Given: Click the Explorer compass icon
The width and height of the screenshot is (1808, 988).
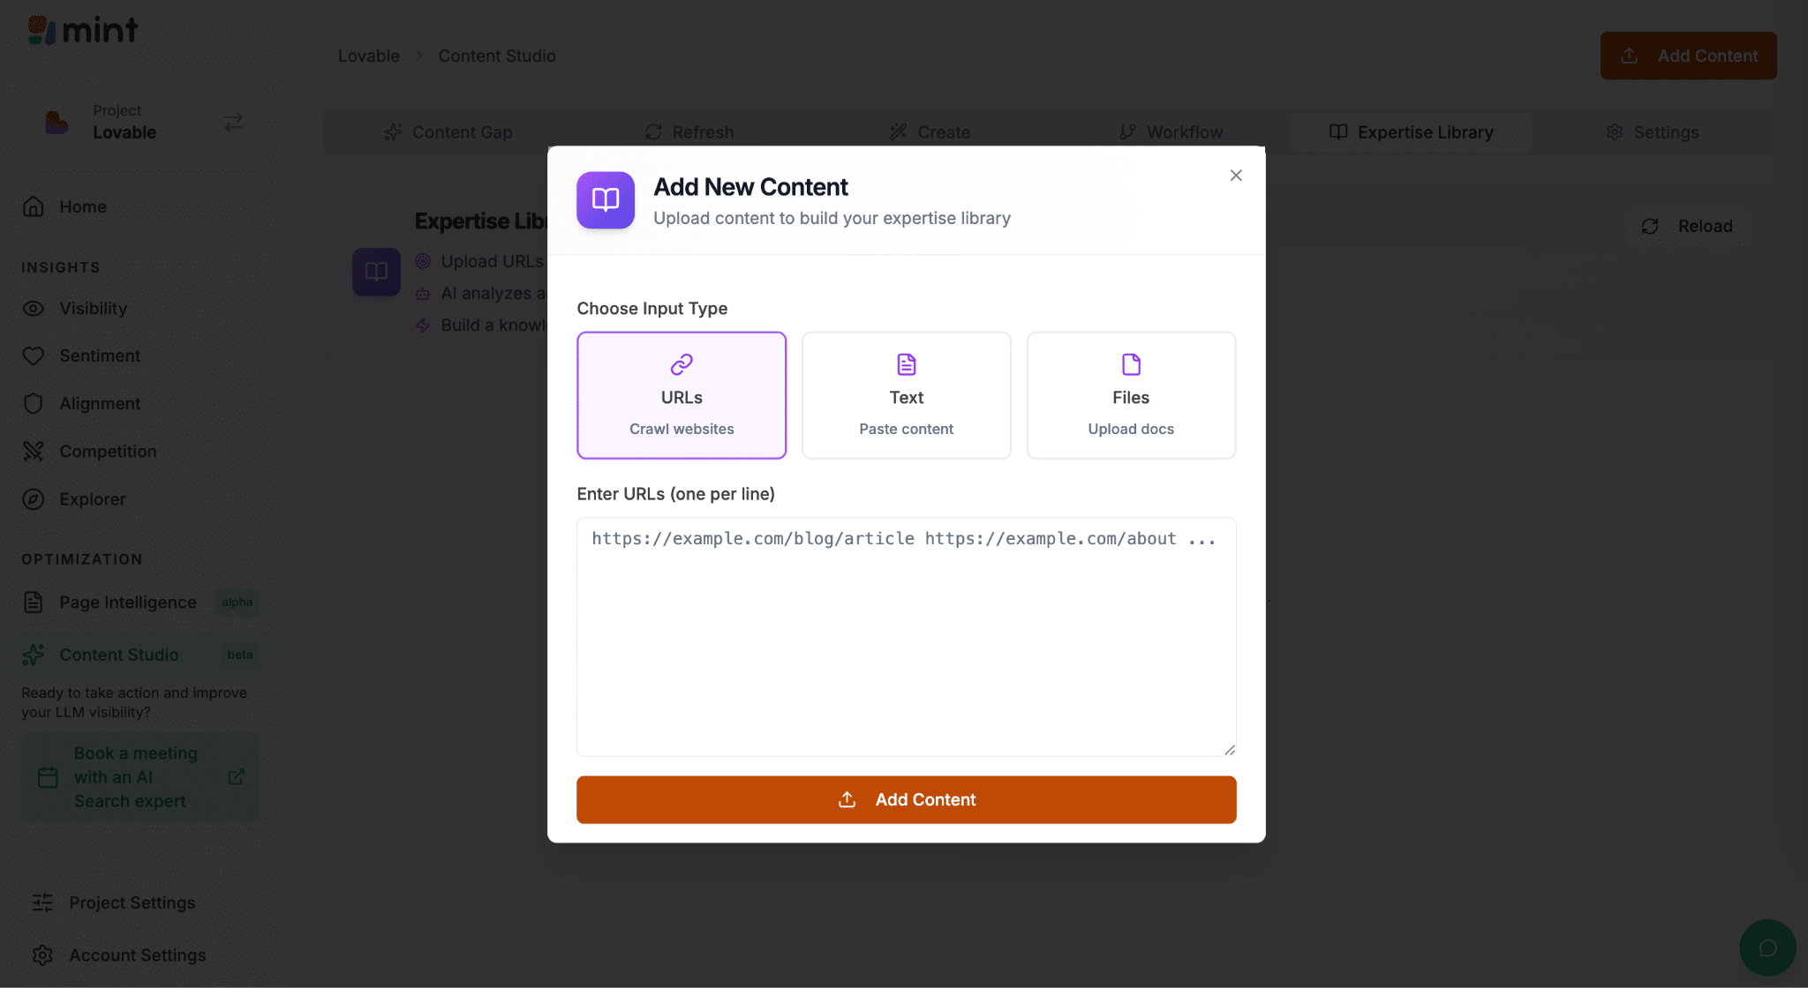Looking at the screenshot, I should (x=34, y=499).
